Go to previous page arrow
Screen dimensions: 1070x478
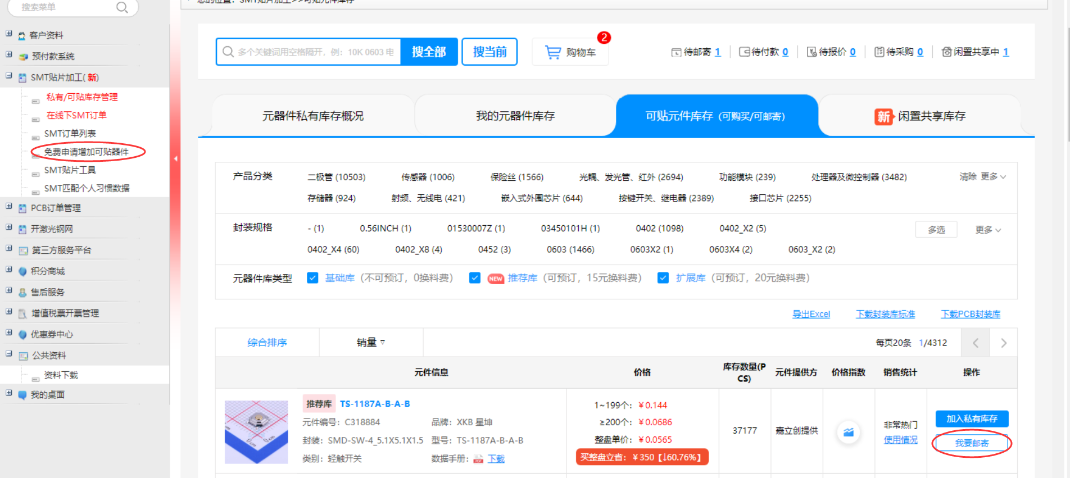(976, 343)
